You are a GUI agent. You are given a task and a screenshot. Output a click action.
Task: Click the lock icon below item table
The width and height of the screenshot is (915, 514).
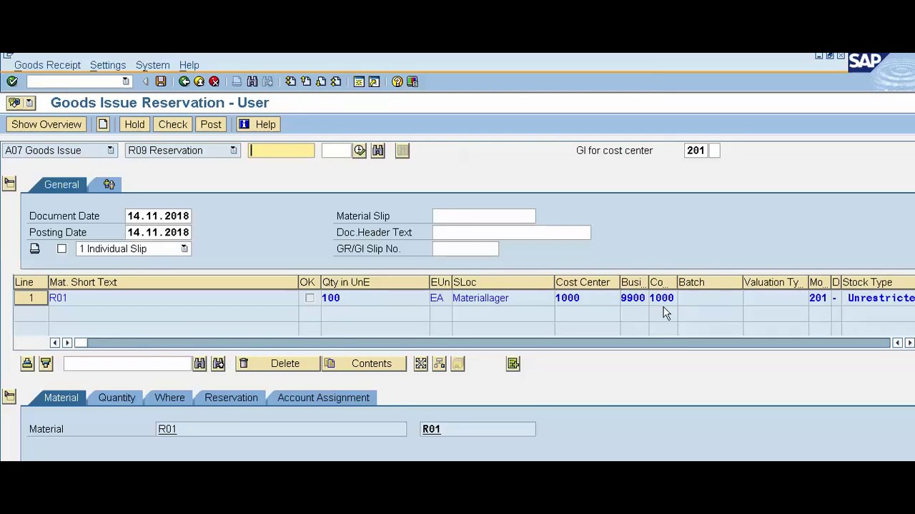(27, 363)
